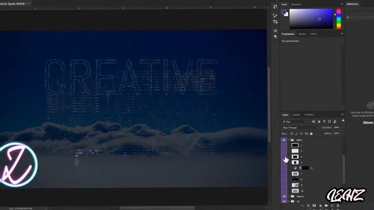Switch to the Estilos tab

(x=313, y=34)
